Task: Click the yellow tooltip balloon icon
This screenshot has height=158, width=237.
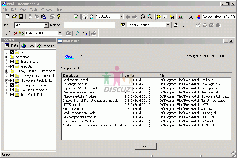Action: pos(158,17)
